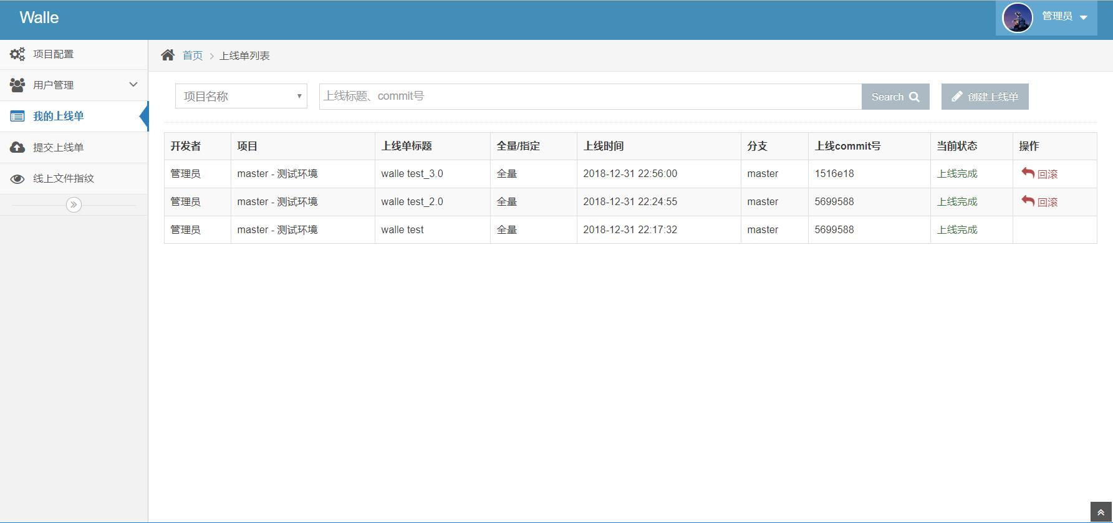This screenshot has width=1113, height=523.
Task: Expand the 用户管理 submenu chevron
Action: pos(133,84)
